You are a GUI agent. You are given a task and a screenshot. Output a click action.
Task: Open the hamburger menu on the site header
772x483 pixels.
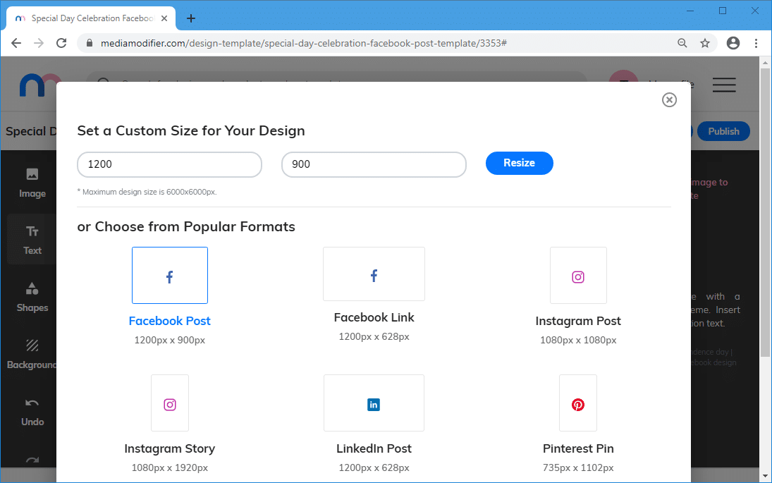(724, 85)
